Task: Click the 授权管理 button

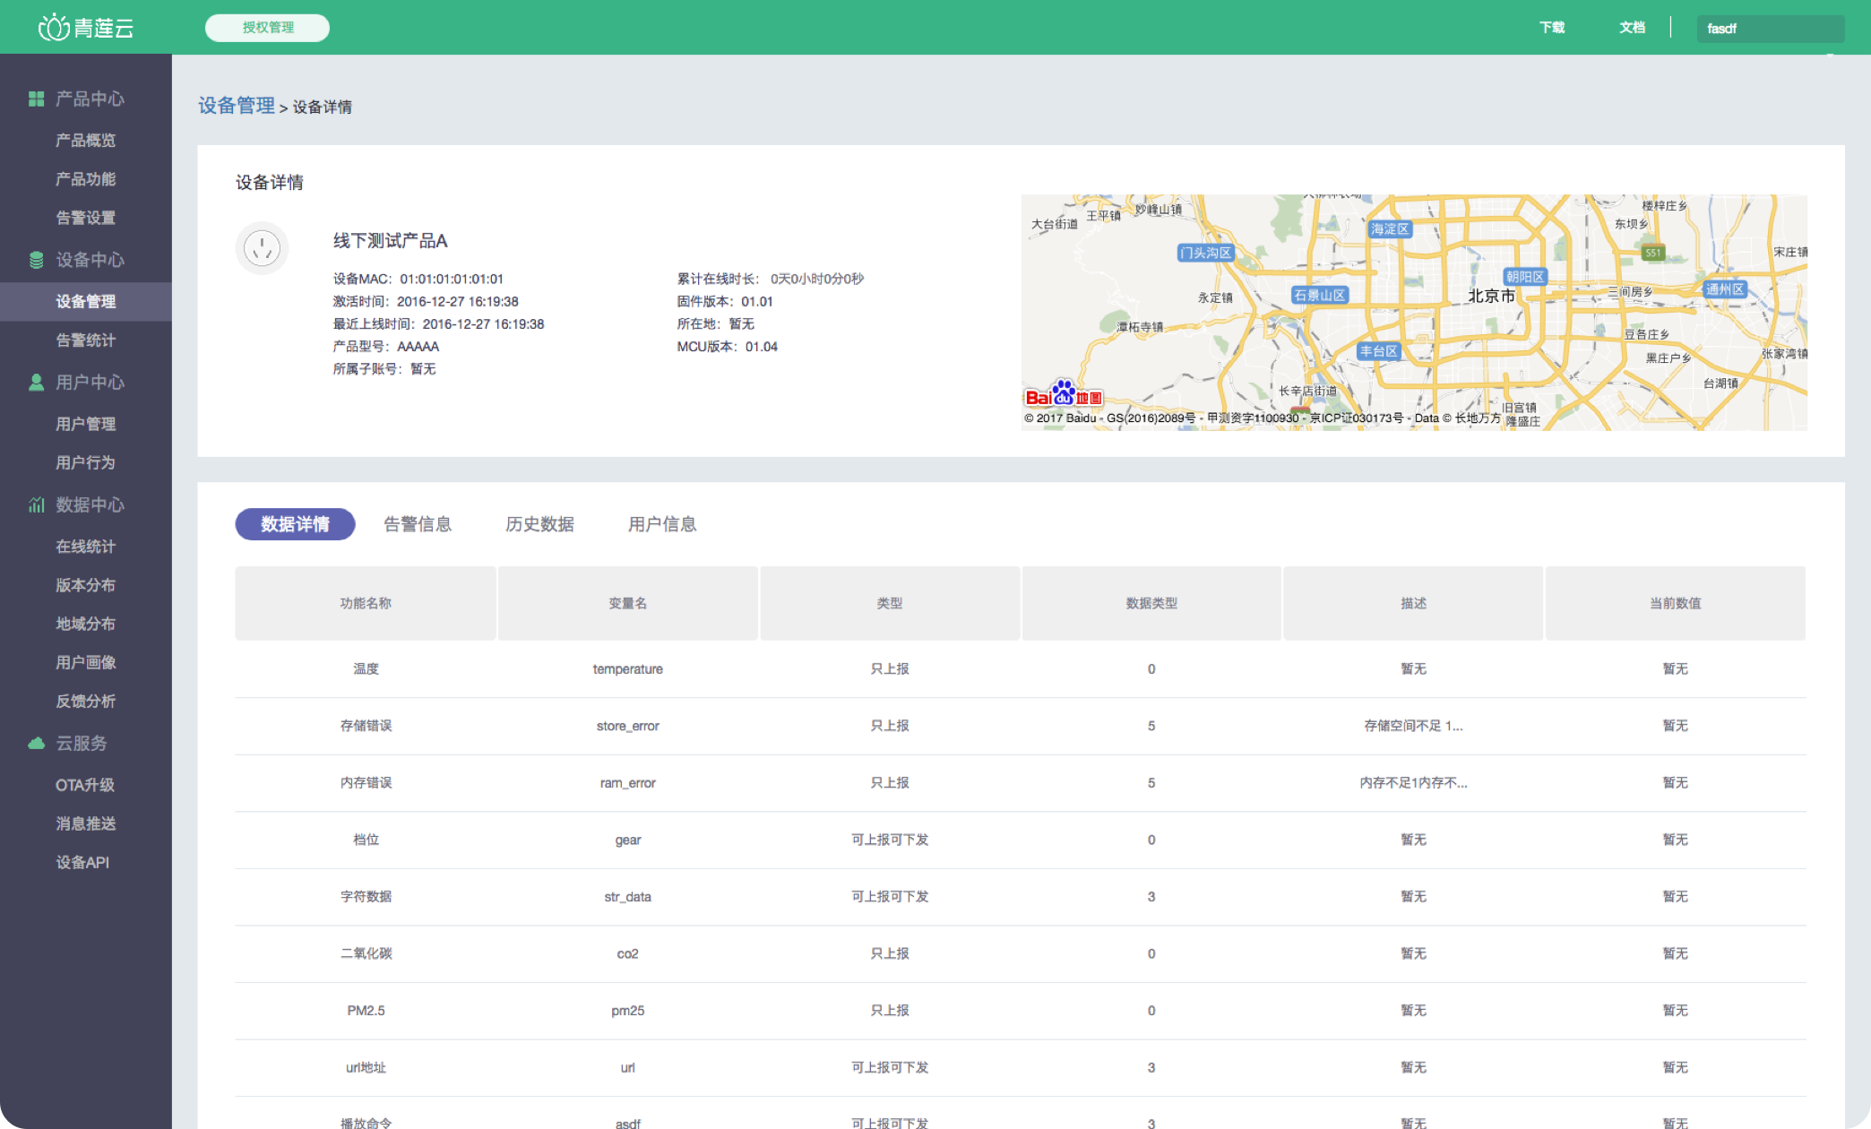Action: point(267,28)
